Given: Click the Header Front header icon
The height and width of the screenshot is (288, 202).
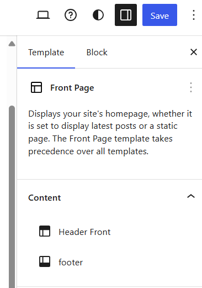Looking at the screenshot, I should point(45,231).
